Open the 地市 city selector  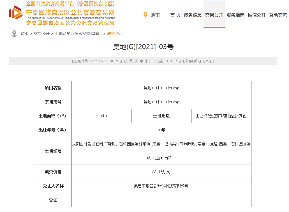[155, 15]
